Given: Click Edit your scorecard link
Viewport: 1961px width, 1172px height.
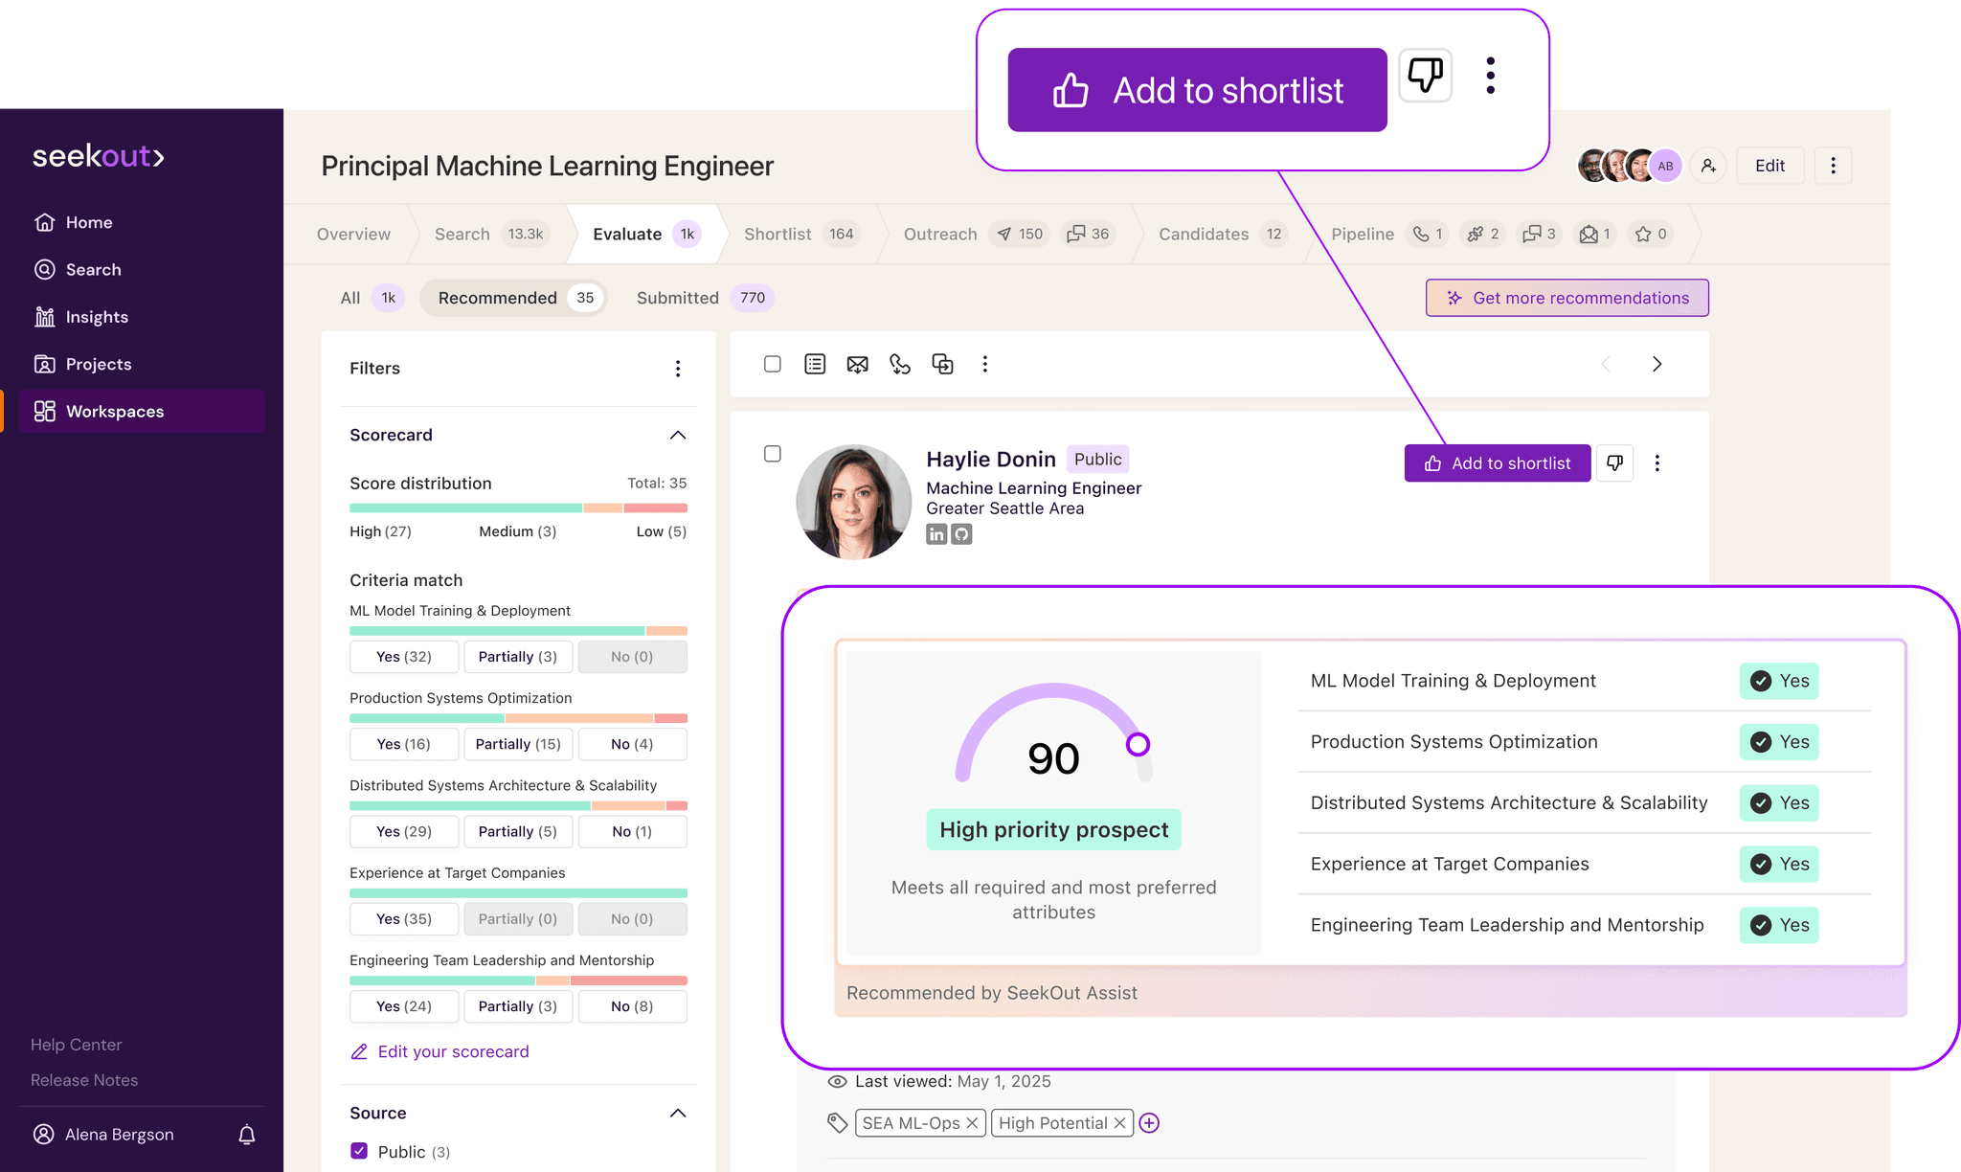Looking at the screenshot, I should pos(452,1051).
